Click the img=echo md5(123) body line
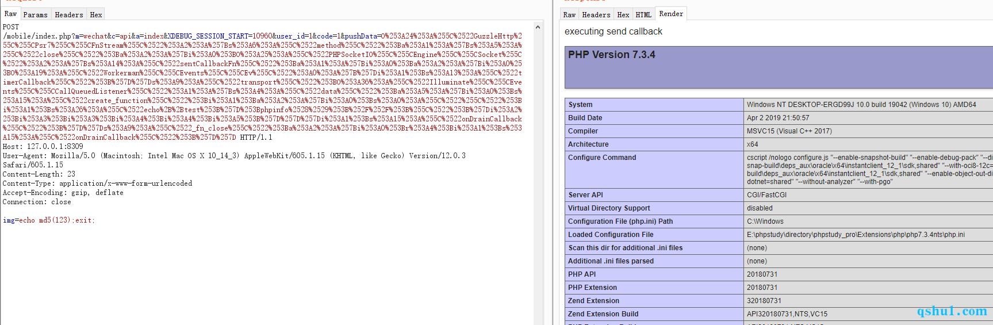Image resolution: width=993 pixels, height=325 pixels. pos(49,220)
